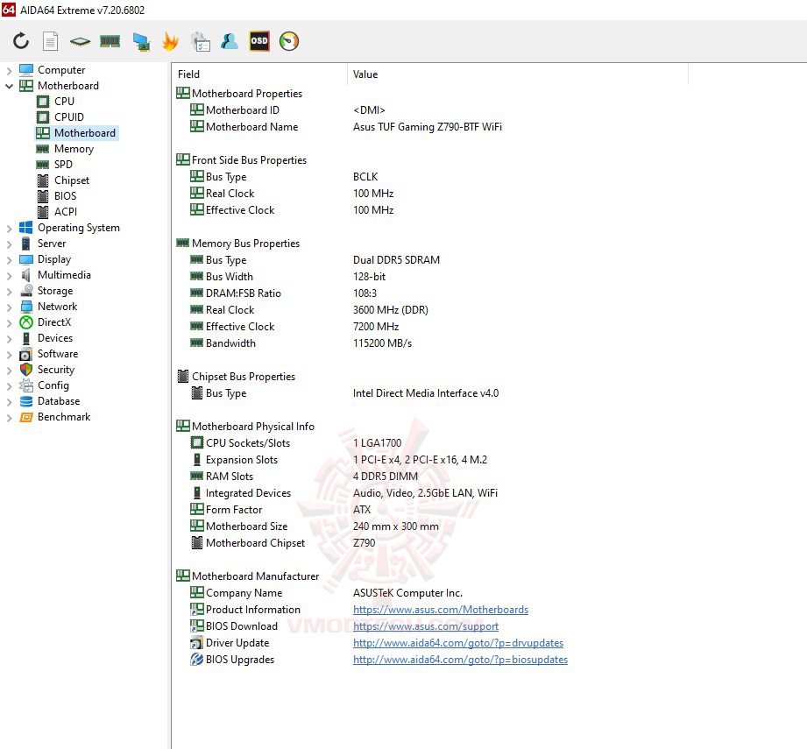Select the Motherboard Chipset row
Viewport: 807px width, 749px height.
tap(282, 543)
